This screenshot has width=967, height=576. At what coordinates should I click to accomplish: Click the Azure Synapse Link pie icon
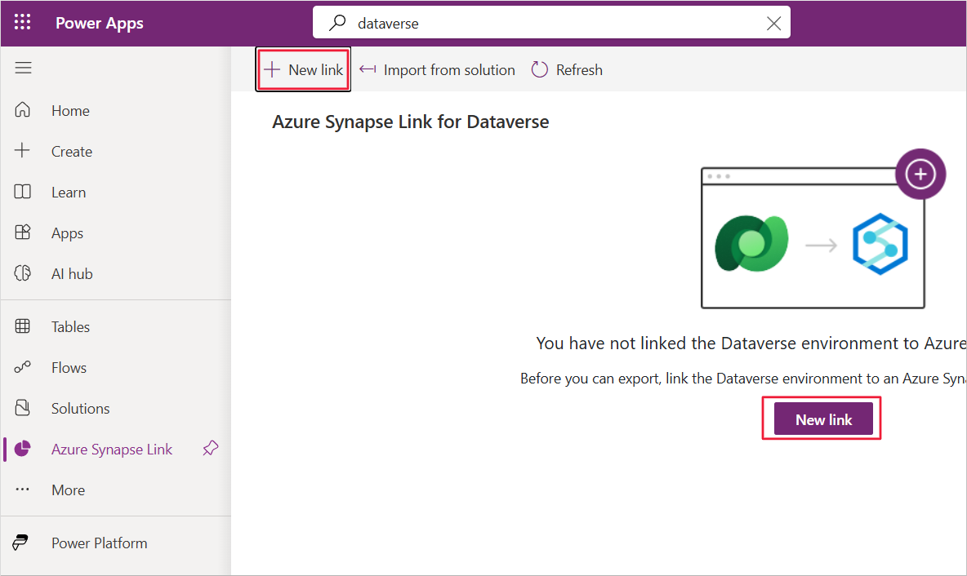coord(23,449)
